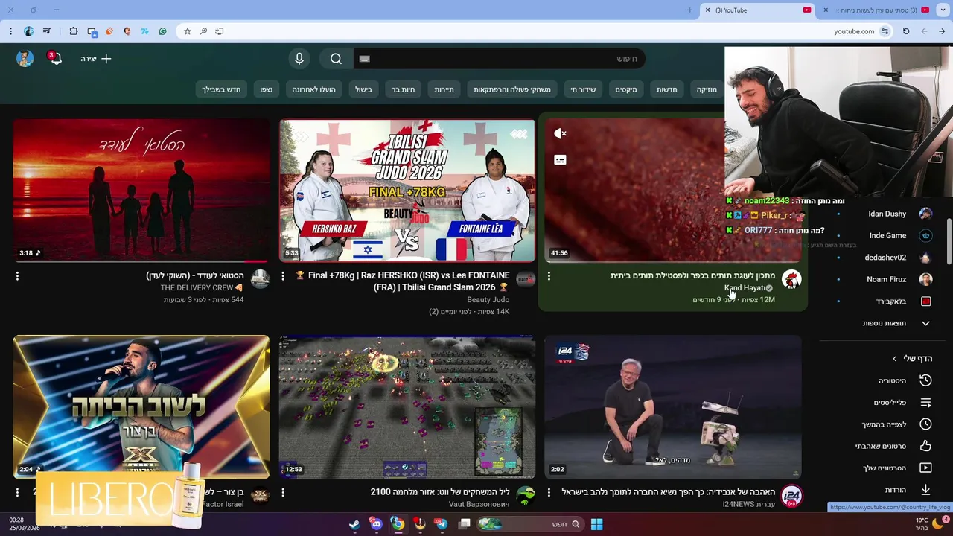Click the יצירה create button
Viewport: 953px width, 536px height.
pyautogui.click(x=96, y=59)
